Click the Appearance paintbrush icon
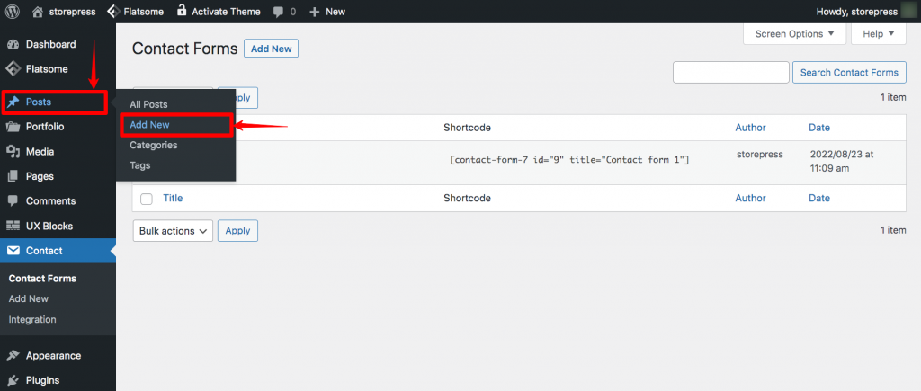Viewport: 921px width, 391px height. (x=13, y=356)
